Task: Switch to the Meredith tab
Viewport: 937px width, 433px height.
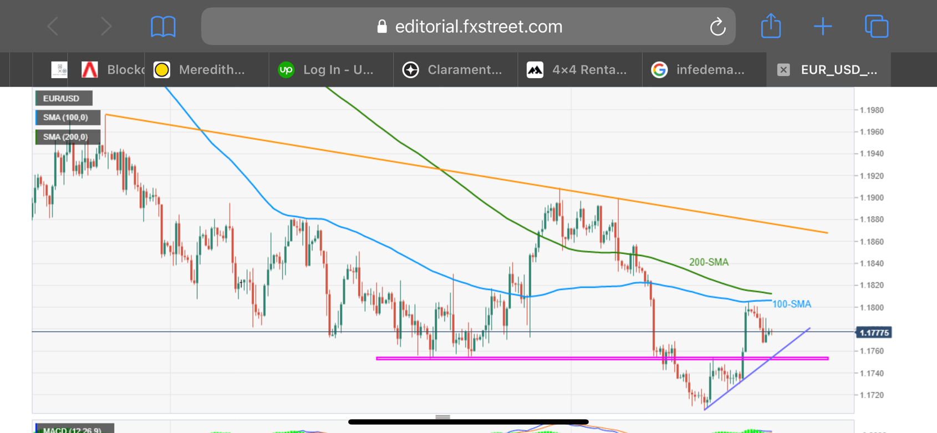Action: [206, 70]
